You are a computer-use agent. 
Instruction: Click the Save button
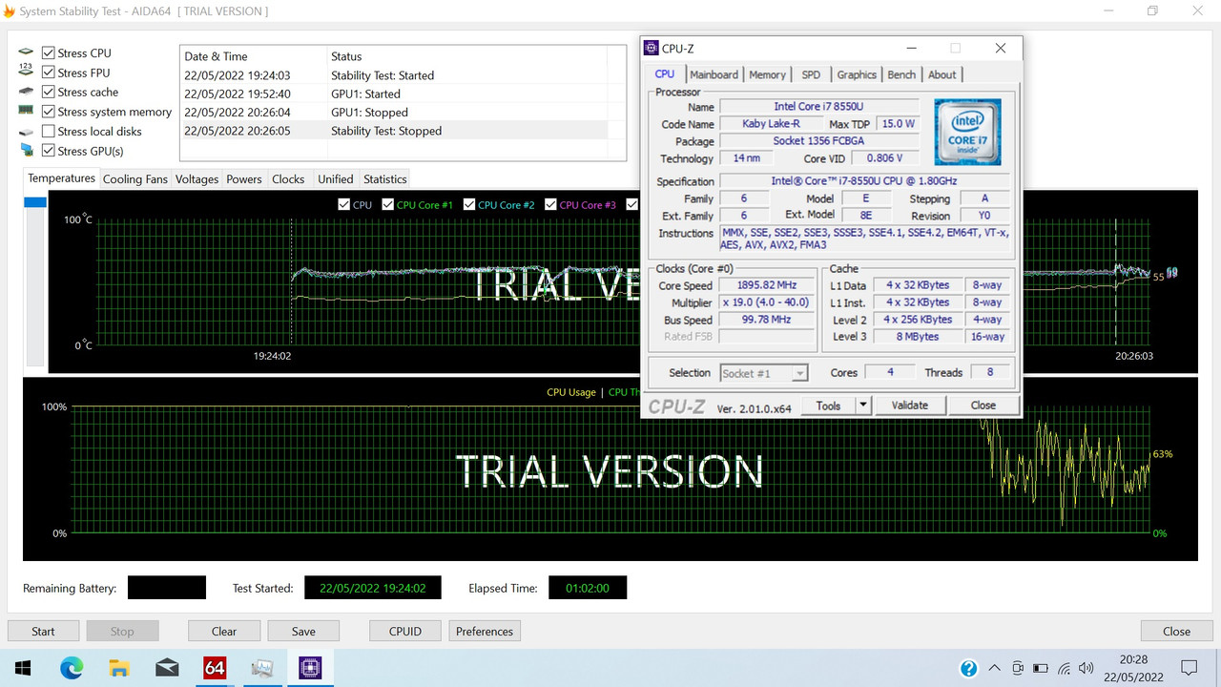(x=303, y=631)
